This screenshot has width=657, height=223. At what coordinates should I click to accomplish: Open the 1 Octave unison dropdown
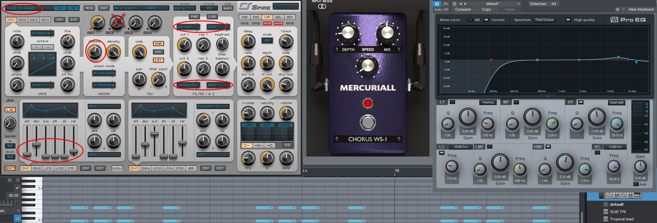click(x=104, y=85)
